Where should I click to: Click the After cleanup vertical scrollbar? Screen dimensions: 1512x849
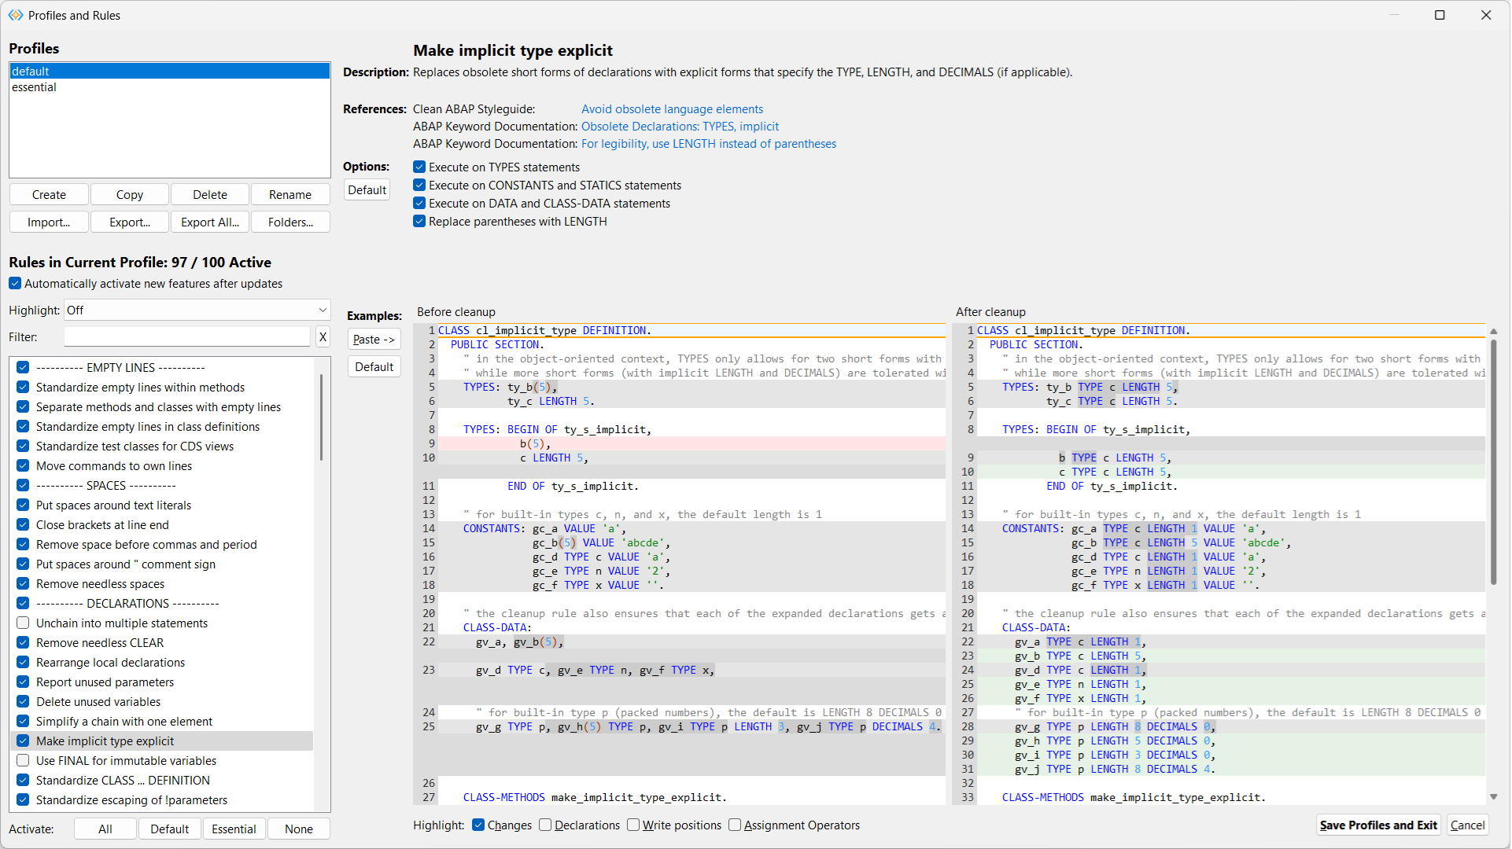coord(1494,462)
